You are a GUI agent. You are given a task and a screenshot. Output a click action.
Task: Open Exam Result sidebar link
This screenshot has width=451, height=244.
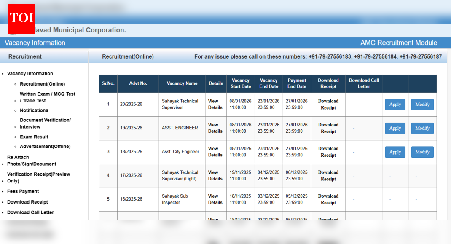click(x=34, y=137)
